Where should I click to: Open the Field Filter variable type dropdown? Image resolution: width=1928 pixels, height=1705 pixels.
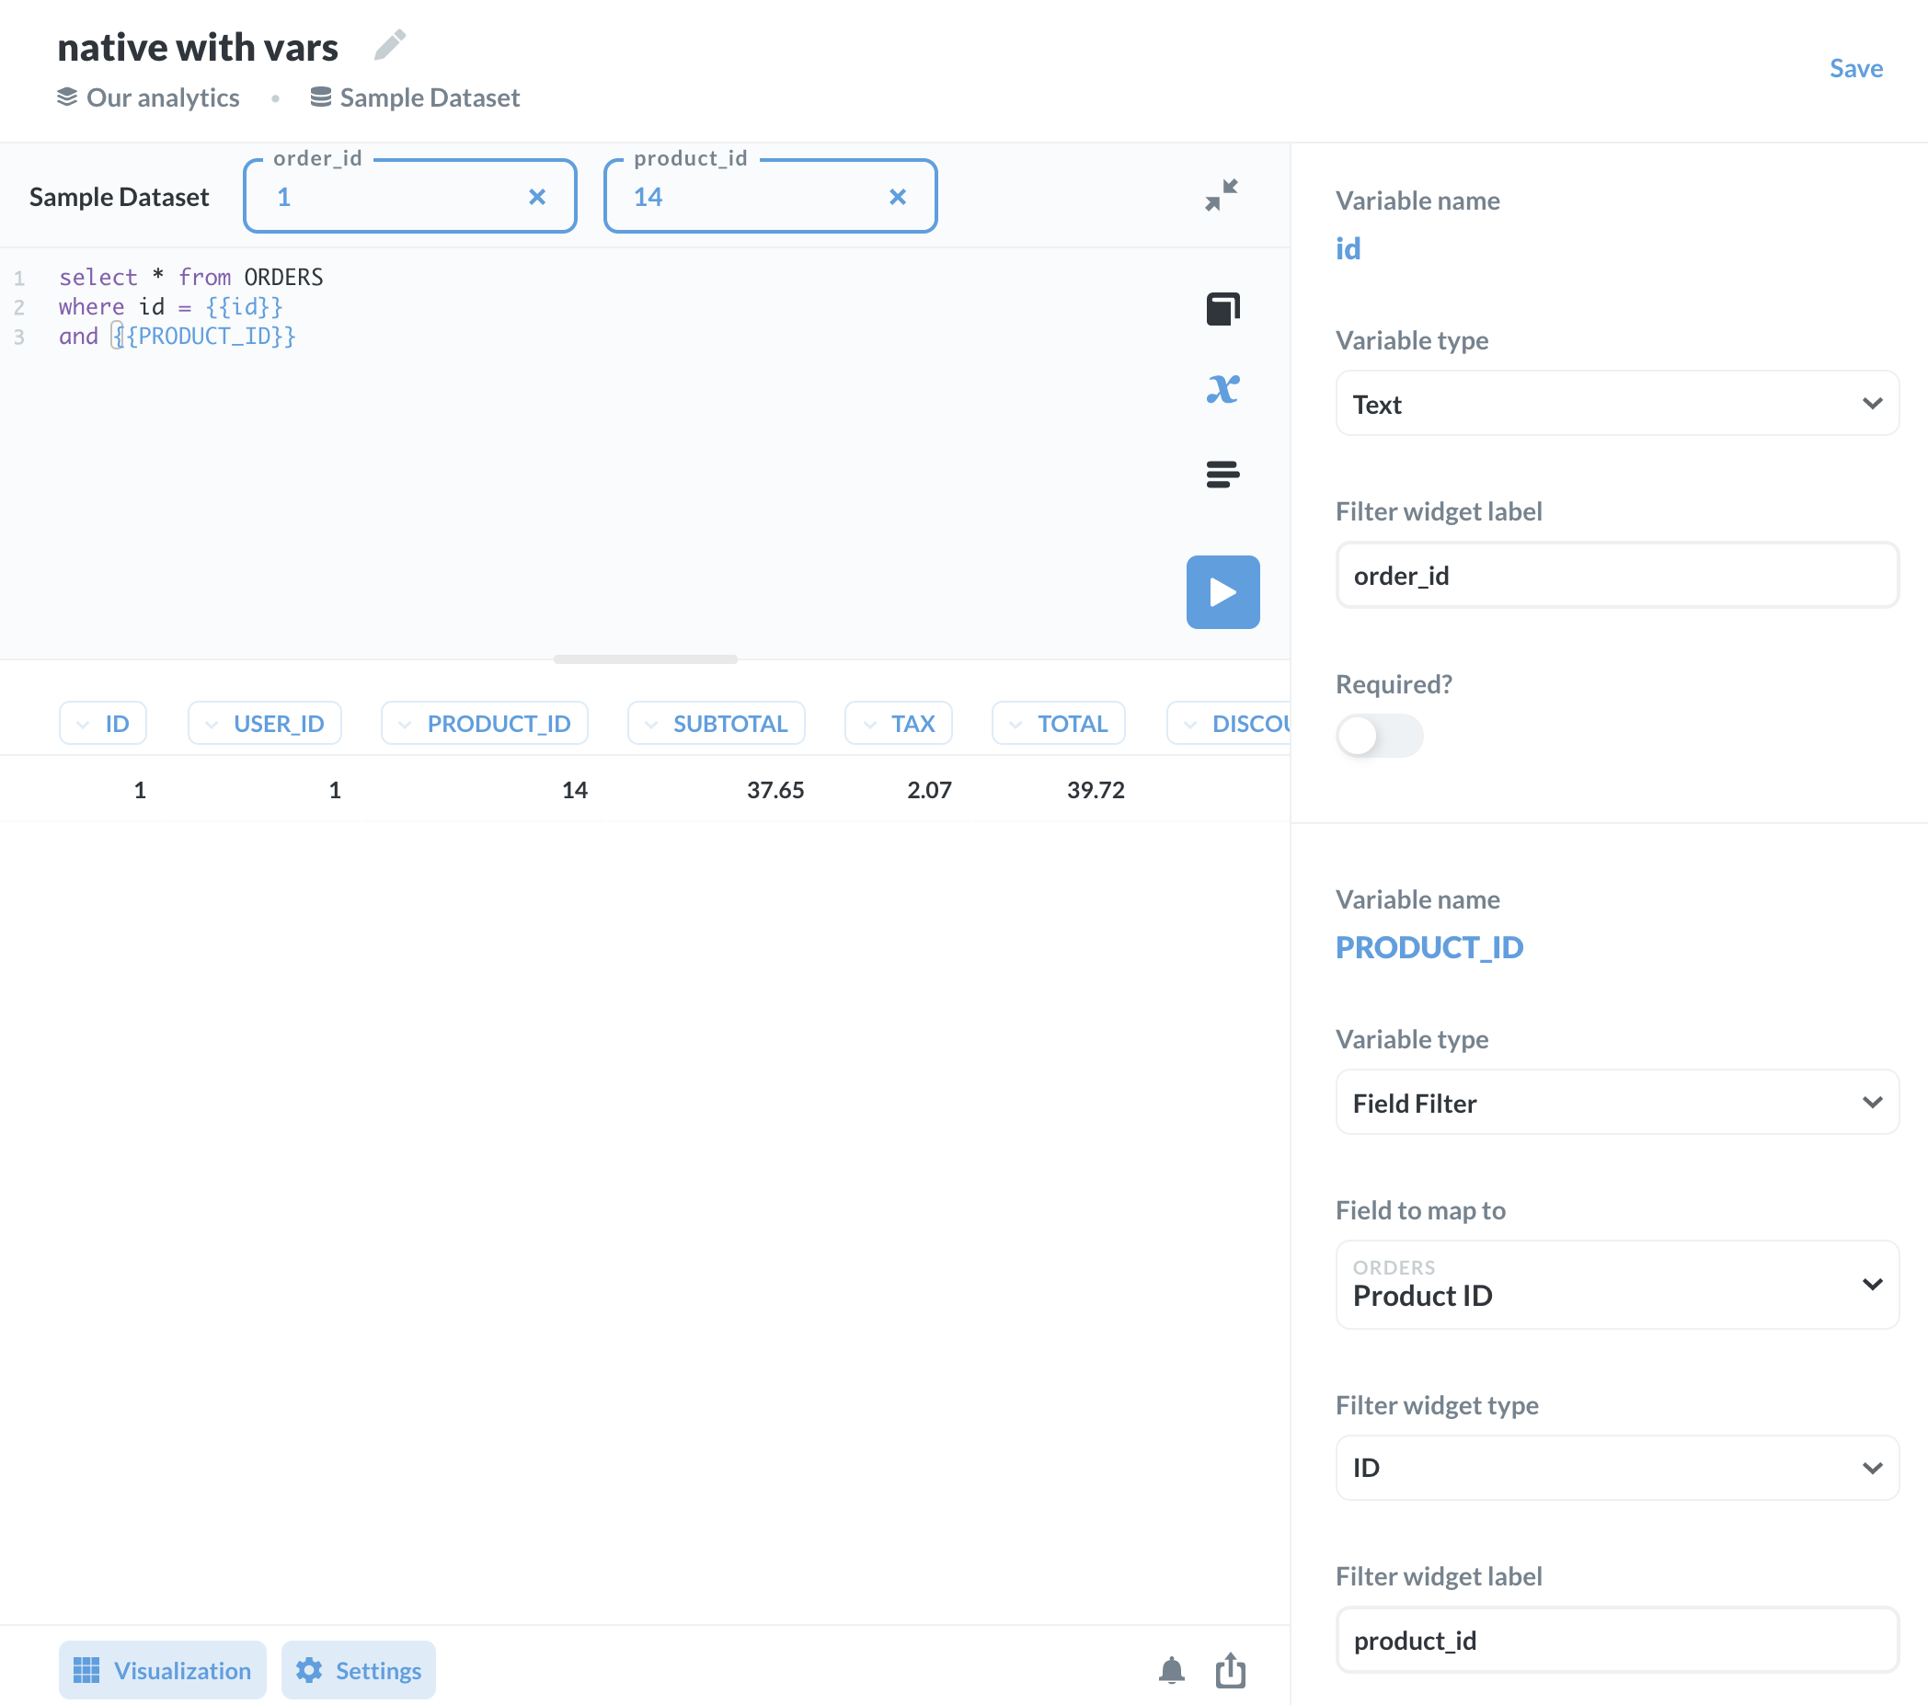point(1616,1103)
